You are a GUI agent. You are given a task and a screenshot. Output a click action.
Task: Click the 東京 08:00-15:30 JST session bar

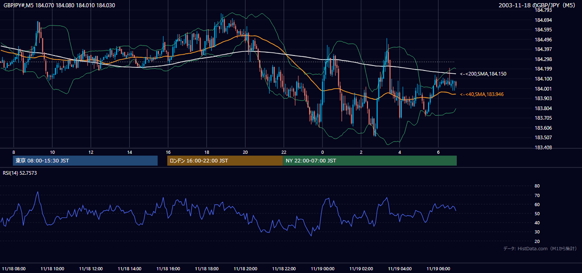85,161
